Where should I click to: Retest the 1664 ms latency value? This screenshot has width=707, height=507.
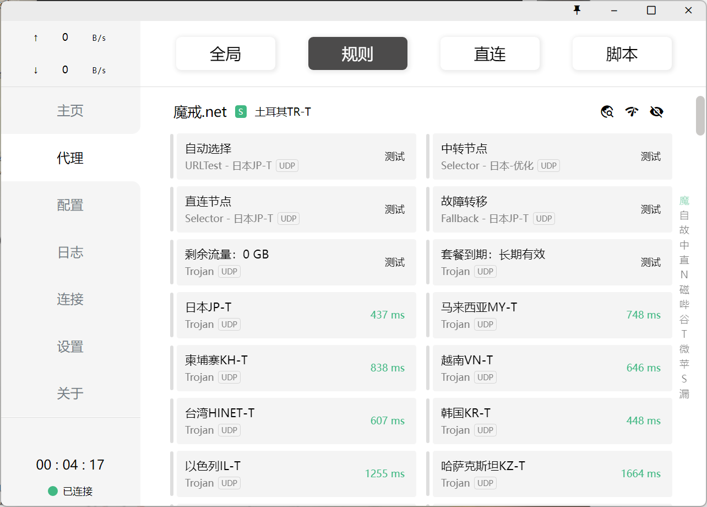[641, 474]
